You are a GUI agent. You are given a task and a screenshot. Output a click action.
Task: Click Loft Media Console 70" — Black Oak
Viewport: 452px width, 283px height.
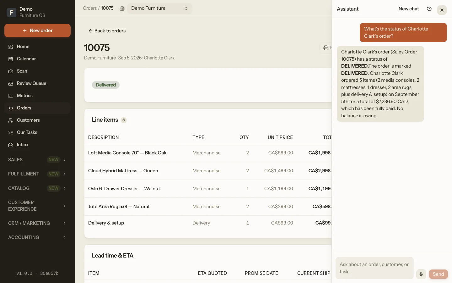[x=127, y=153]
